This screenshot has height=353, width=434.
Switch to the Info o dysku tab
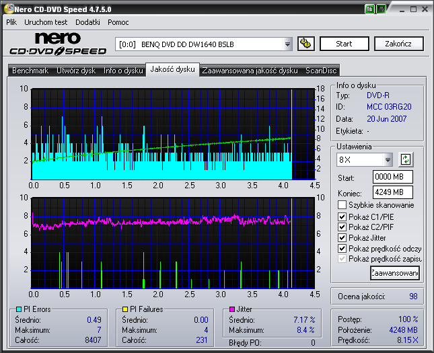click(x=123, y=71)
